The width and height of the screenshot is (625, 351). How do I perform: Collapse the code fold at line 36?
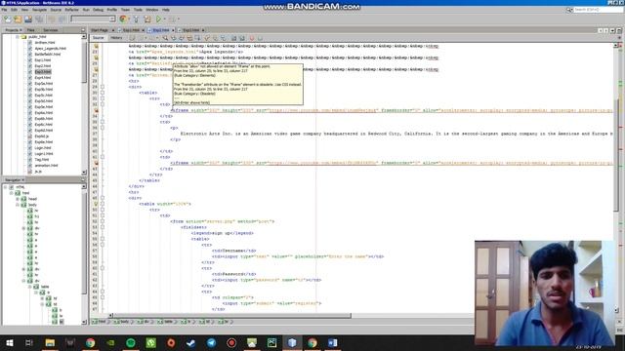coord(103,128)
